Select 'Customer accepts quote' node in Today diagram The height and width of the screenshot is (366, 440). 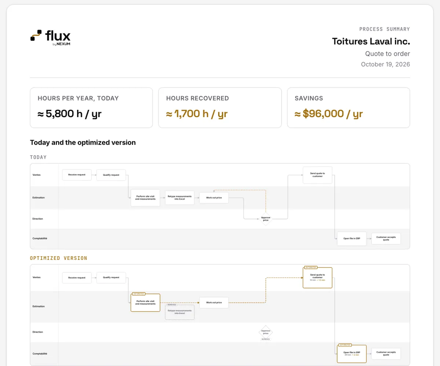(x=386, y=238)
